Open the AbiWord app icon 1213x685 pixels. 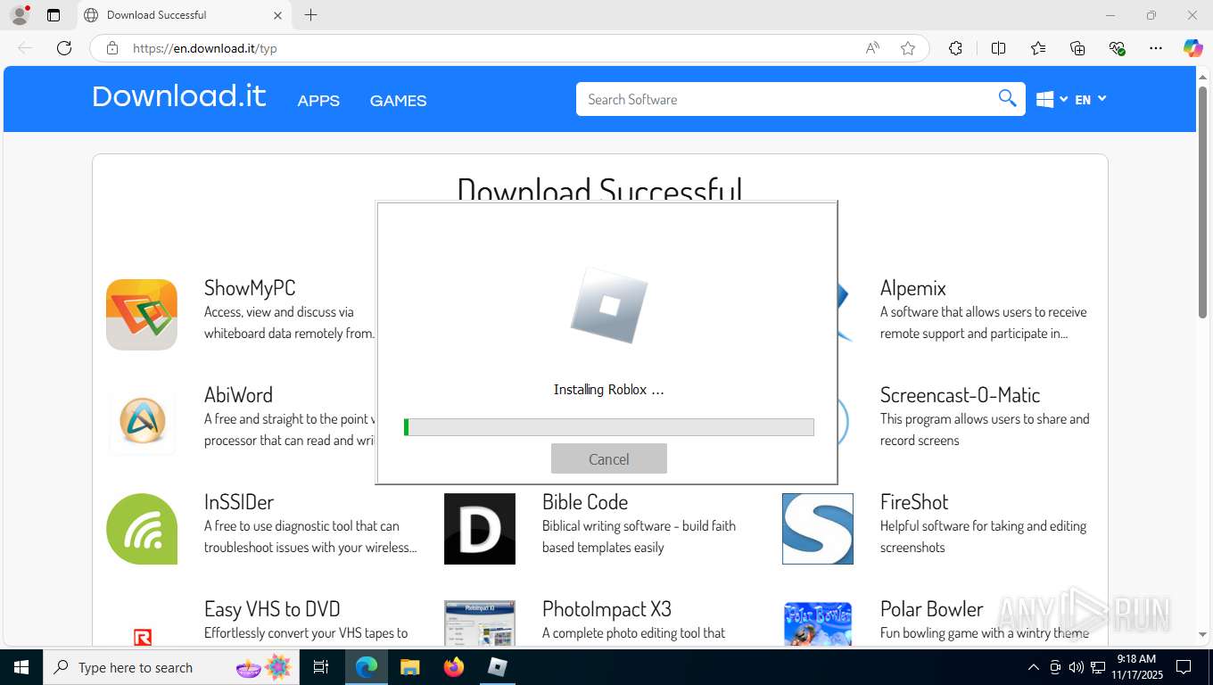click(142, 422)
